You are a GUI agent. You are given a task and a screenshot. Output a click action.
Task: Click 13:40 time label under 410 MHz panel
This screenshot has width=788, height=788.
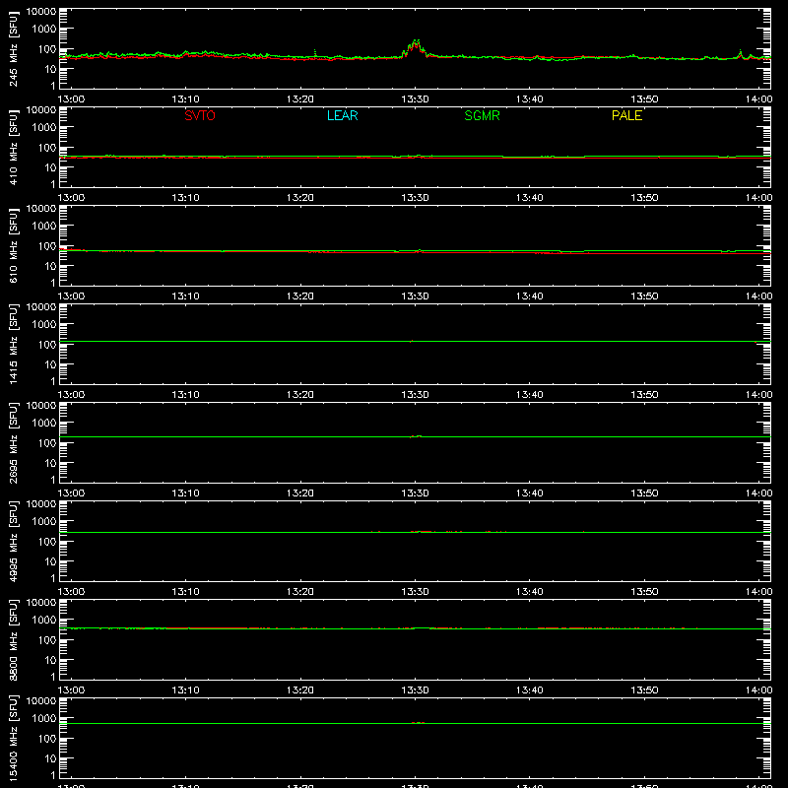point(530,198)
